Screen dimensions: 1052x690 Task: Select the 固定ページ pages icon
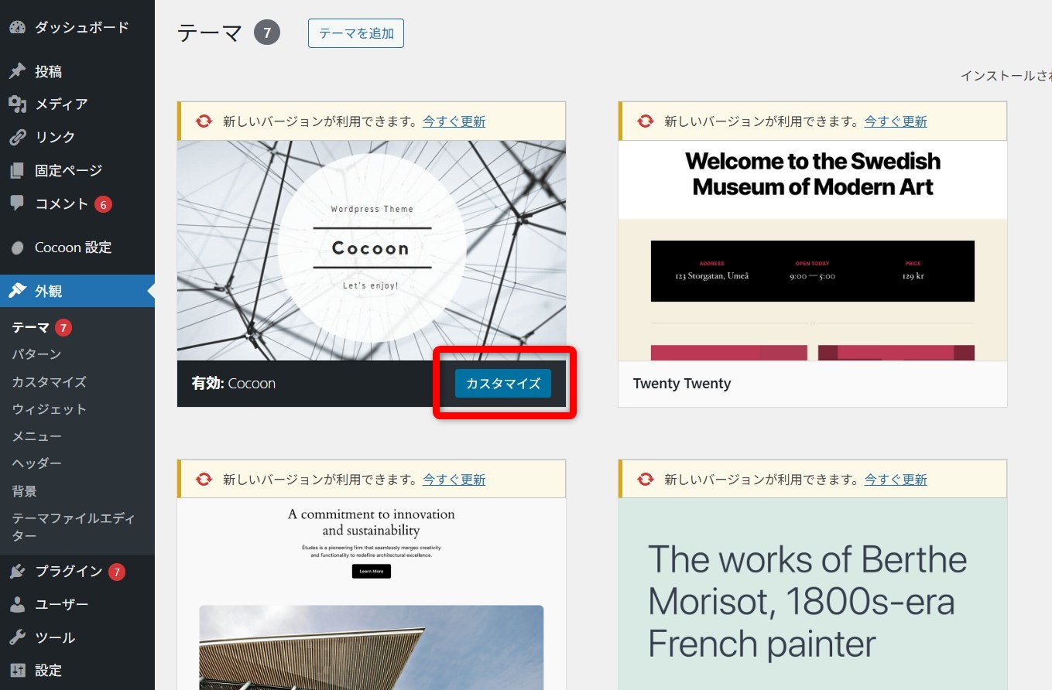tap(18, 170)
